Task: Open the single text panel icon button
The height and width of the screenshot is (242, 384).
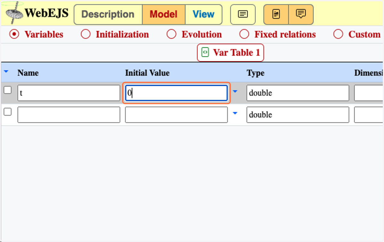Action: [243, 14]
